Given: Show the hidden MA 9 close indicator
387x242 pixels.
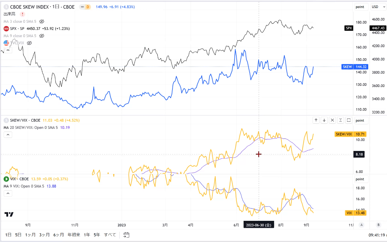Looking at the screenshot, I should (x=42, y=36).
